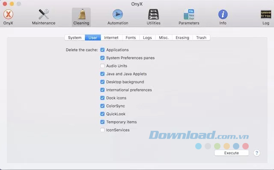
Task: Uncheck the QuickLook checkbox
Action: pyautogui.click(x=102, y=114)
